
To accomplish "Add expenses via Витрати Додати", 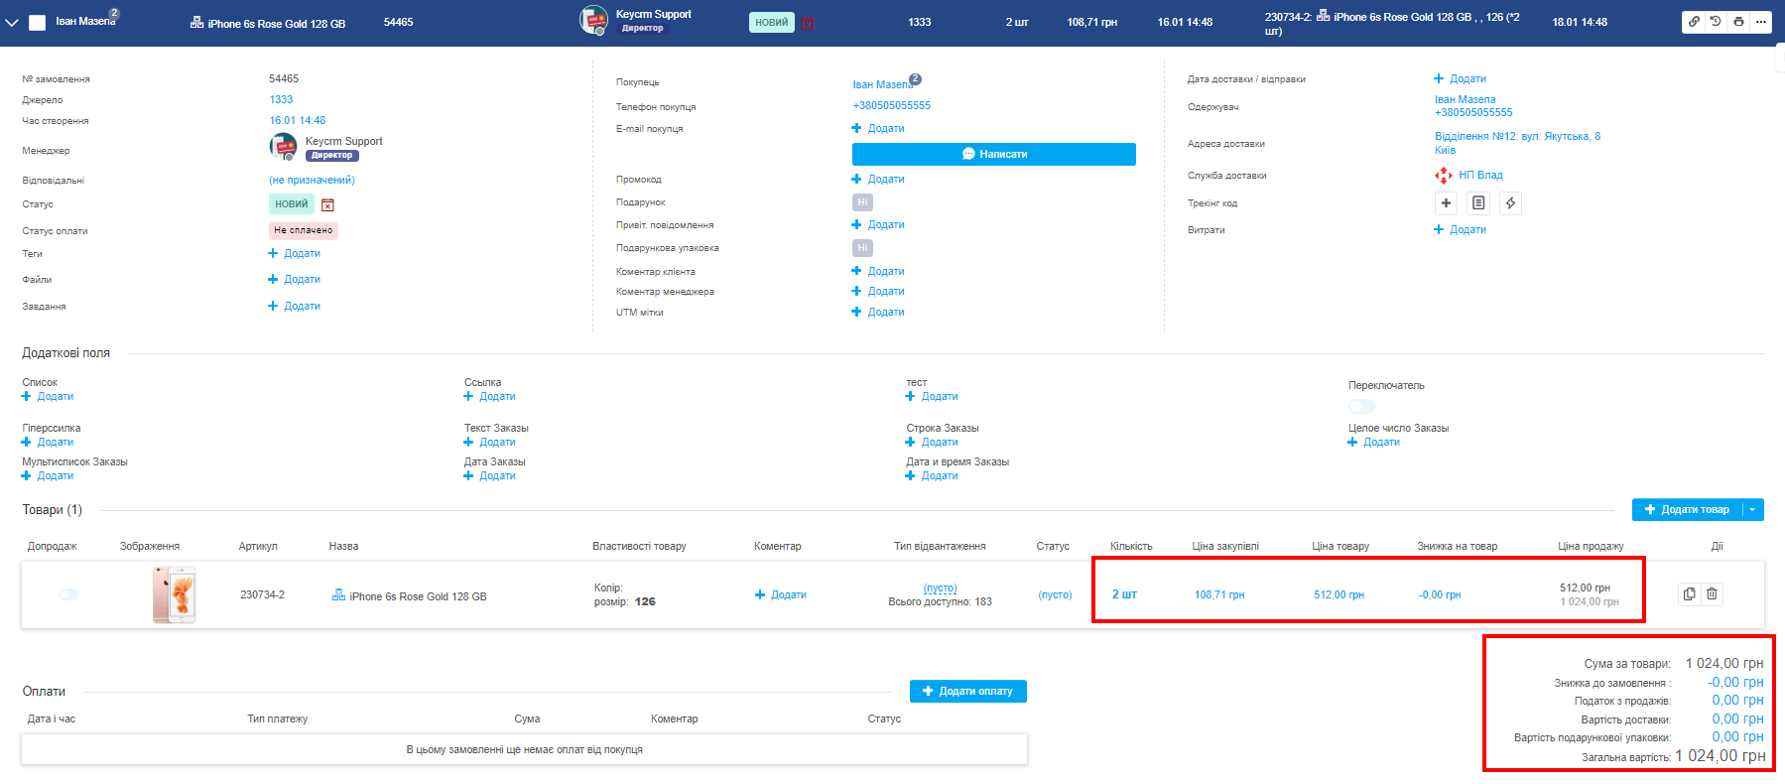I will [1460, 229].
